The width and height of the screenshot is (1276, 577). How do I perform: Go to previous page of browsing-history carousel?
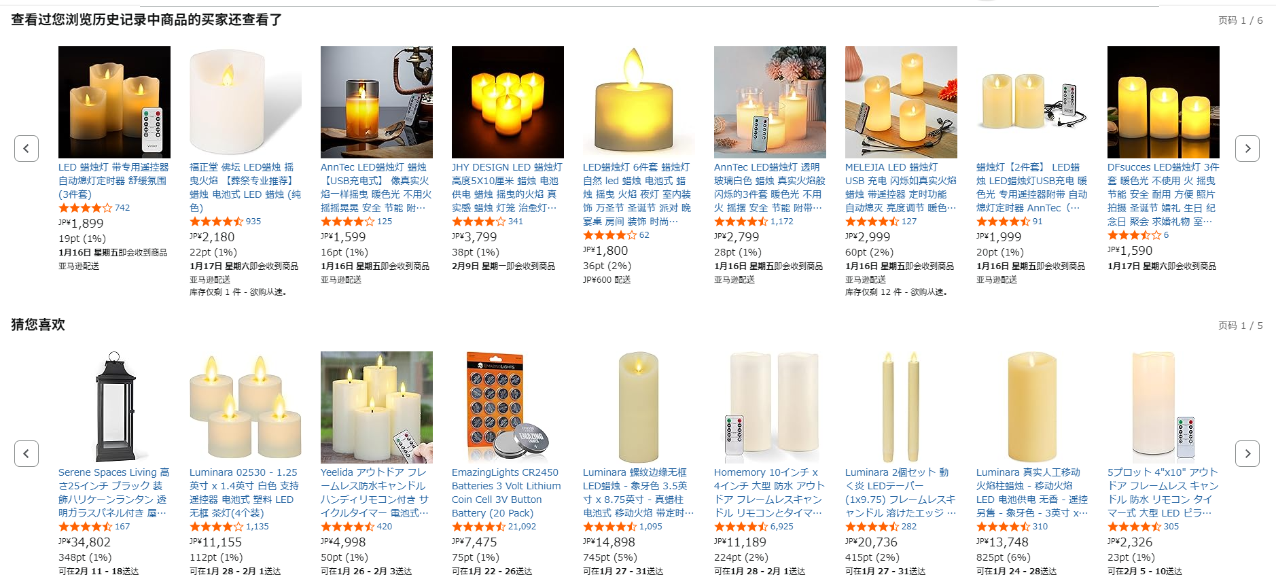coord(26,148)
